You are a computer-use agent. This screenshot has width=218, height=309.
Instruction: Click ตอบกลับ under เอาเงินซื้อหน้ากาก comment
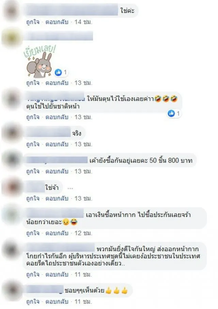[57, 233]
